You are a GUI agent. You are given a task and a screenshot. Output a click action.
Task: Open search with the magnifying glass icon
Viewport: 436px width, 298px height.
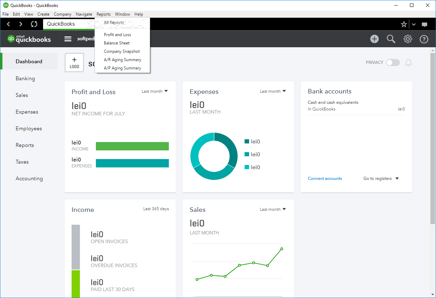coord(391,39)
